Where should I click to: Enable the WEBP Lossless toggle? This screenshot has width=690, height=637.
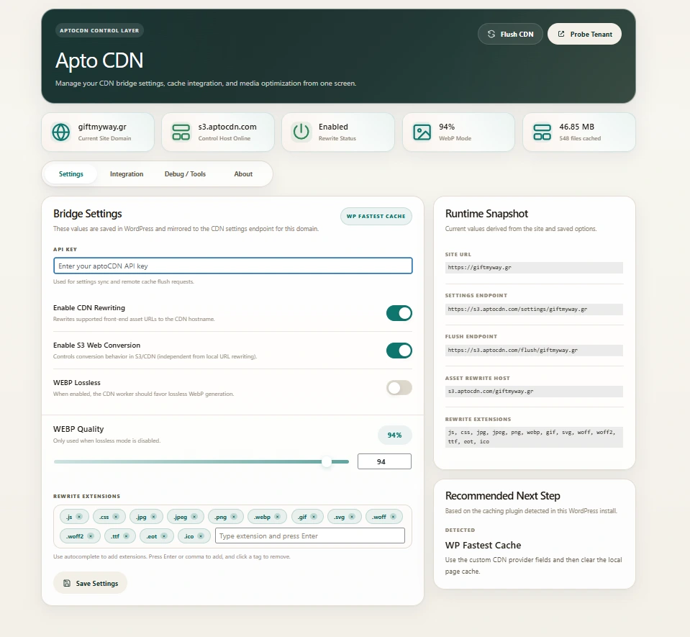click(399, 387)
